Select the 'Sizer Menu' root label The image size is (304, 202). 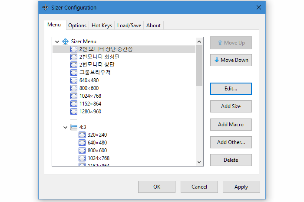pyautogui.click(x=84, y=42)
